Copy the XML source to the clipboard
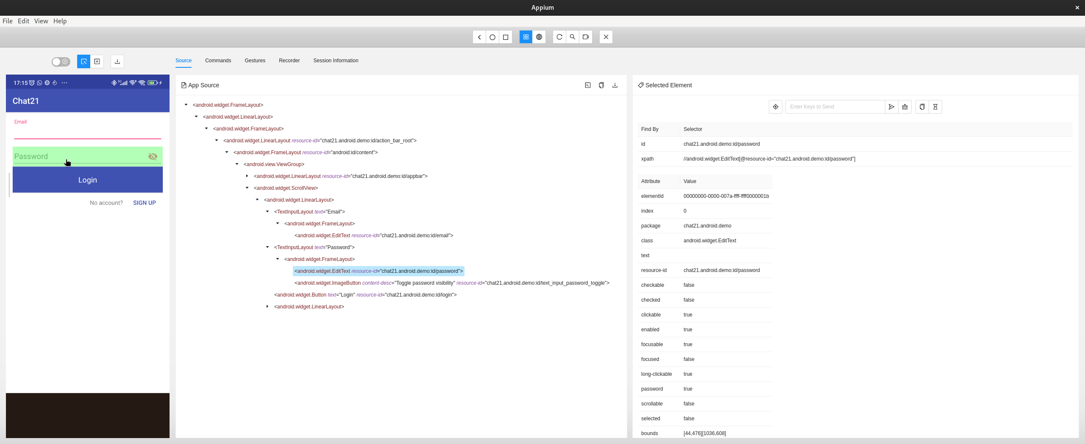Viewport: 1085px width, 444px height. [x=601, y=85]
